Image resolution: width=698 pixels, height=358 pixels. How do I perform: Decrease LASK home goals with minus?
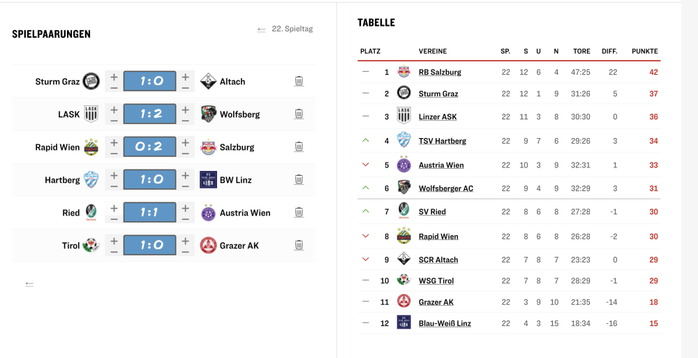point(114,120)
